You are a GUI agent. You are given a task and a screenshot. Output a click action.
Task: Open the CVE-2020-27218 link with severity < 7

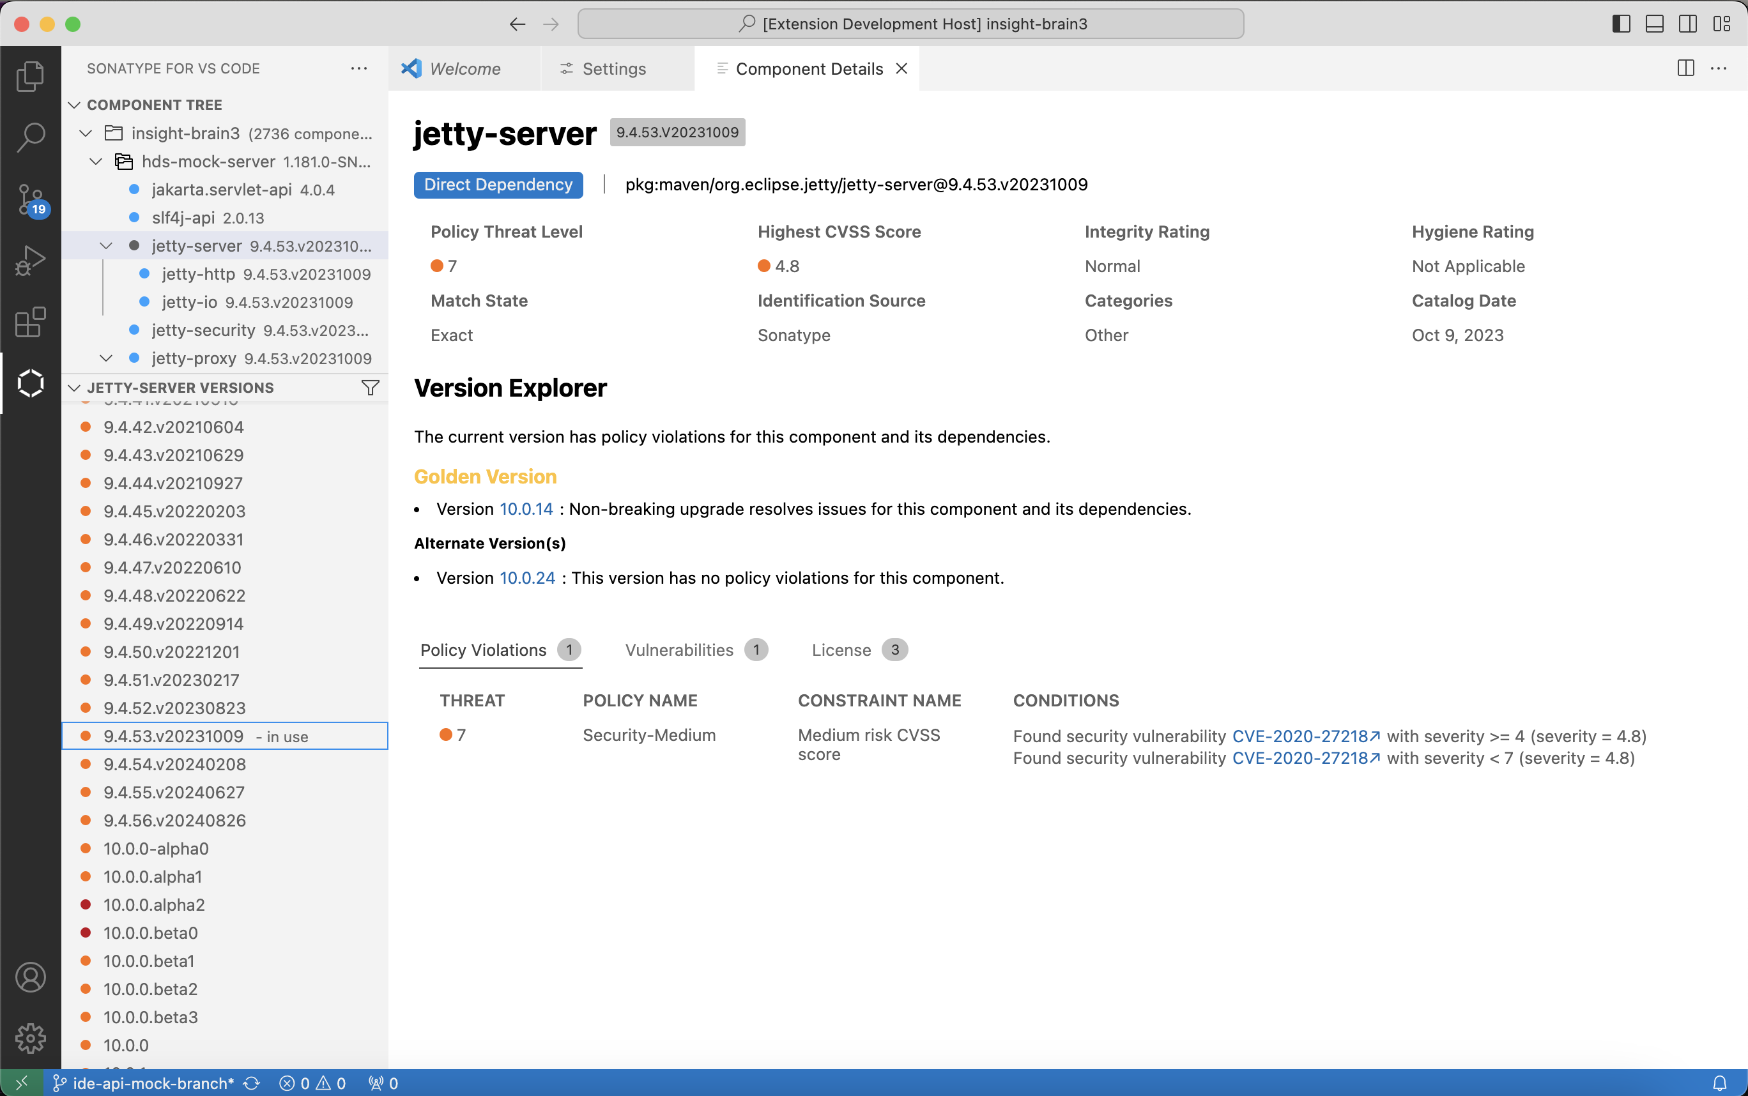[x=1306, y=757]
